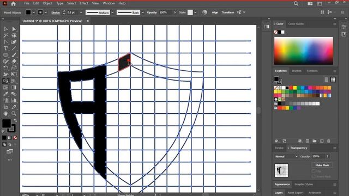Select the Direct Selection tool
Viewport: 349px width, 196px height.
[14, 29]
